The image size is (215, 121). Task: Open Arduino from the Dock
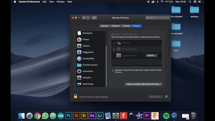pyautogui.click(x=61, y=116)
